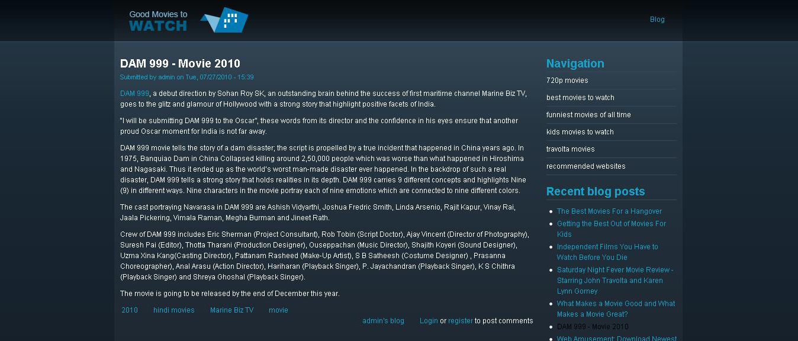This screenshot has width=798, height=341.
Task: Open Independent Films You Have to Watch post
Action: (x=607, y=247)
